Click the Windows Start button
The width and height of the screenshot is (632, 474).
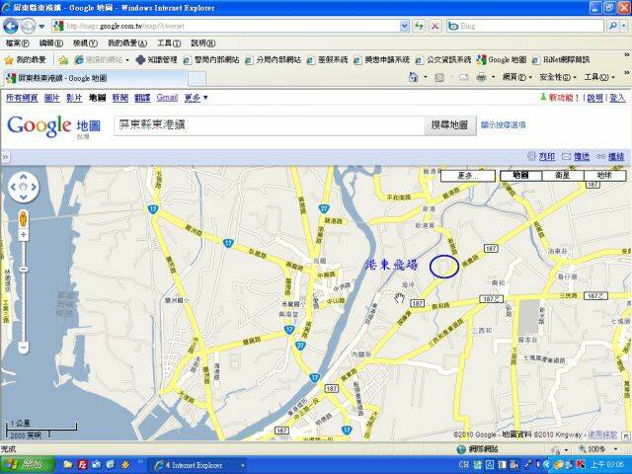pyautogui.click(x=27, y=465)
